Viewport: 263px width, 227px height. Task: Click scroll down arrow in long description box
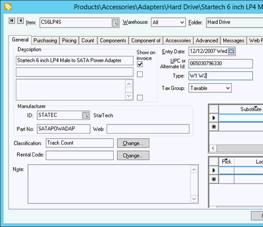(129, 96)
